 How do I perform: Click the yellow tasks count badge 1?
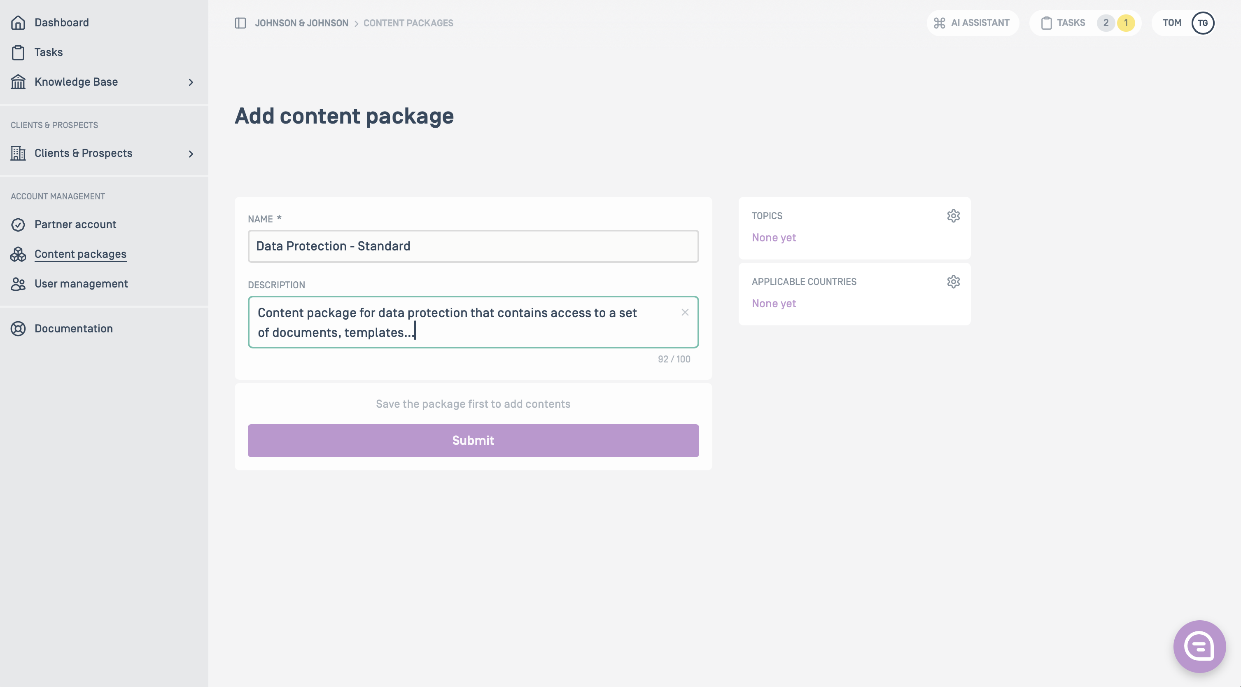tap(1126, 23)
